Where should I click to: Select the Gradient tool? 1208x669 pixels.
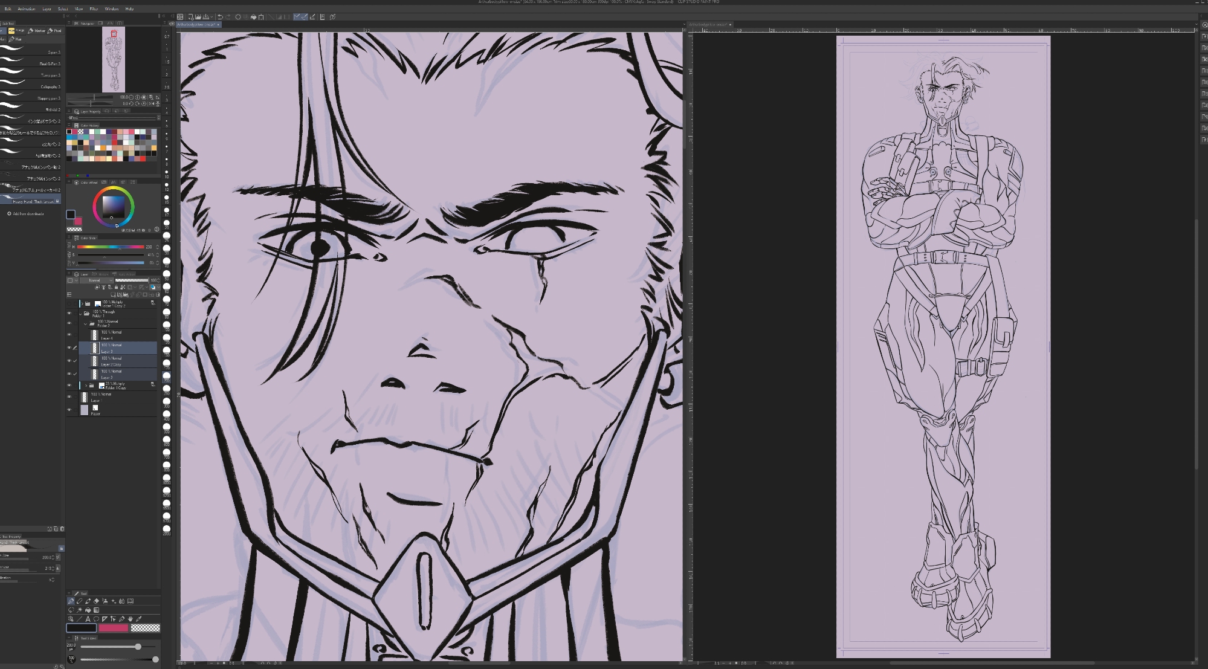[x=96, y=610]
